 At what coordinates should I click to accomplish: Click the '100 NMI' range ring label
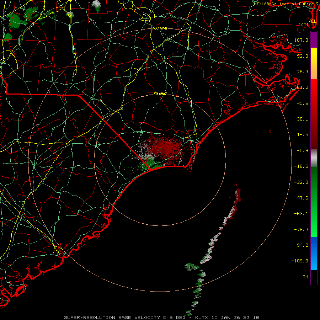pos(160,28)
